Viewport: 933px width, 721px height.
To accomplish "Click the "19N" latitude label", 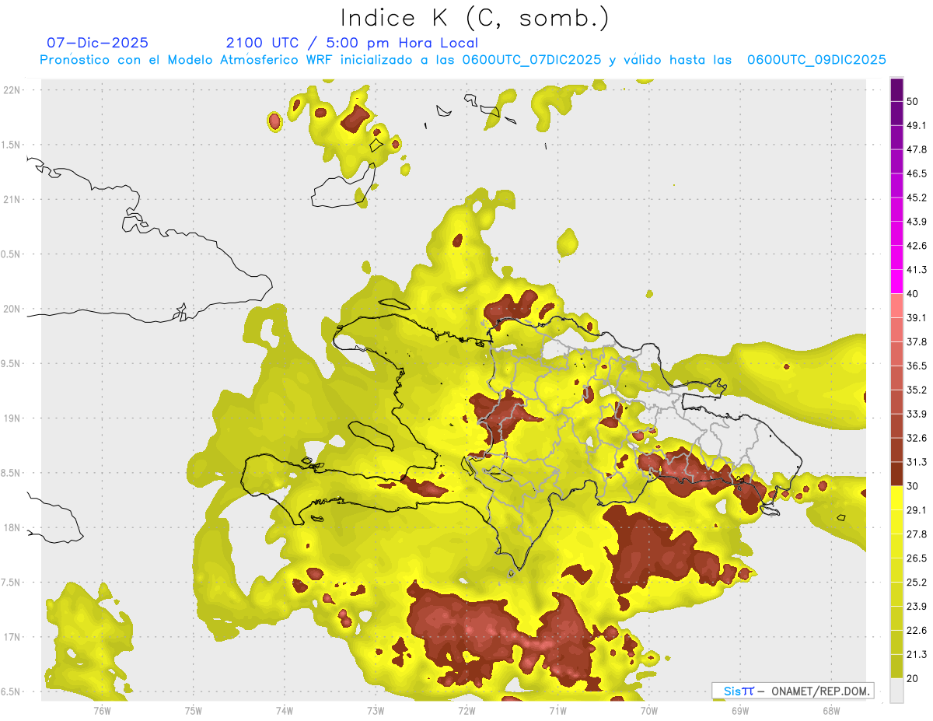I will click(12, 418).
